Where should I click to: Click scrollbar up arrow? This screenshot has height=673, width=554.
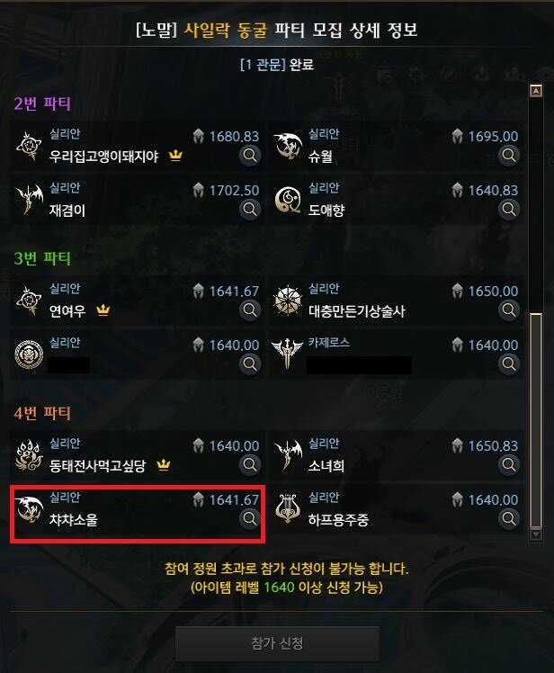(x=536, y=91)
